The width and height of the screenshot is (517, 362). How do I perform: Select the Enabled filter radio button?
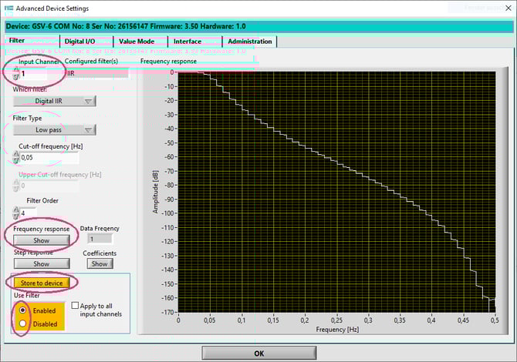(x=22, y=309)
